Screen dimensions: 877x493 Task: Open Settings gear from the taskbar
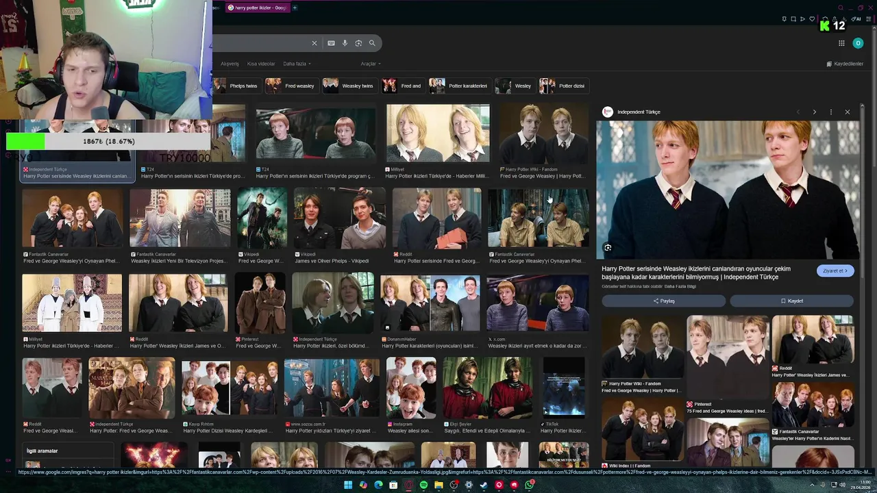point(469,485)
